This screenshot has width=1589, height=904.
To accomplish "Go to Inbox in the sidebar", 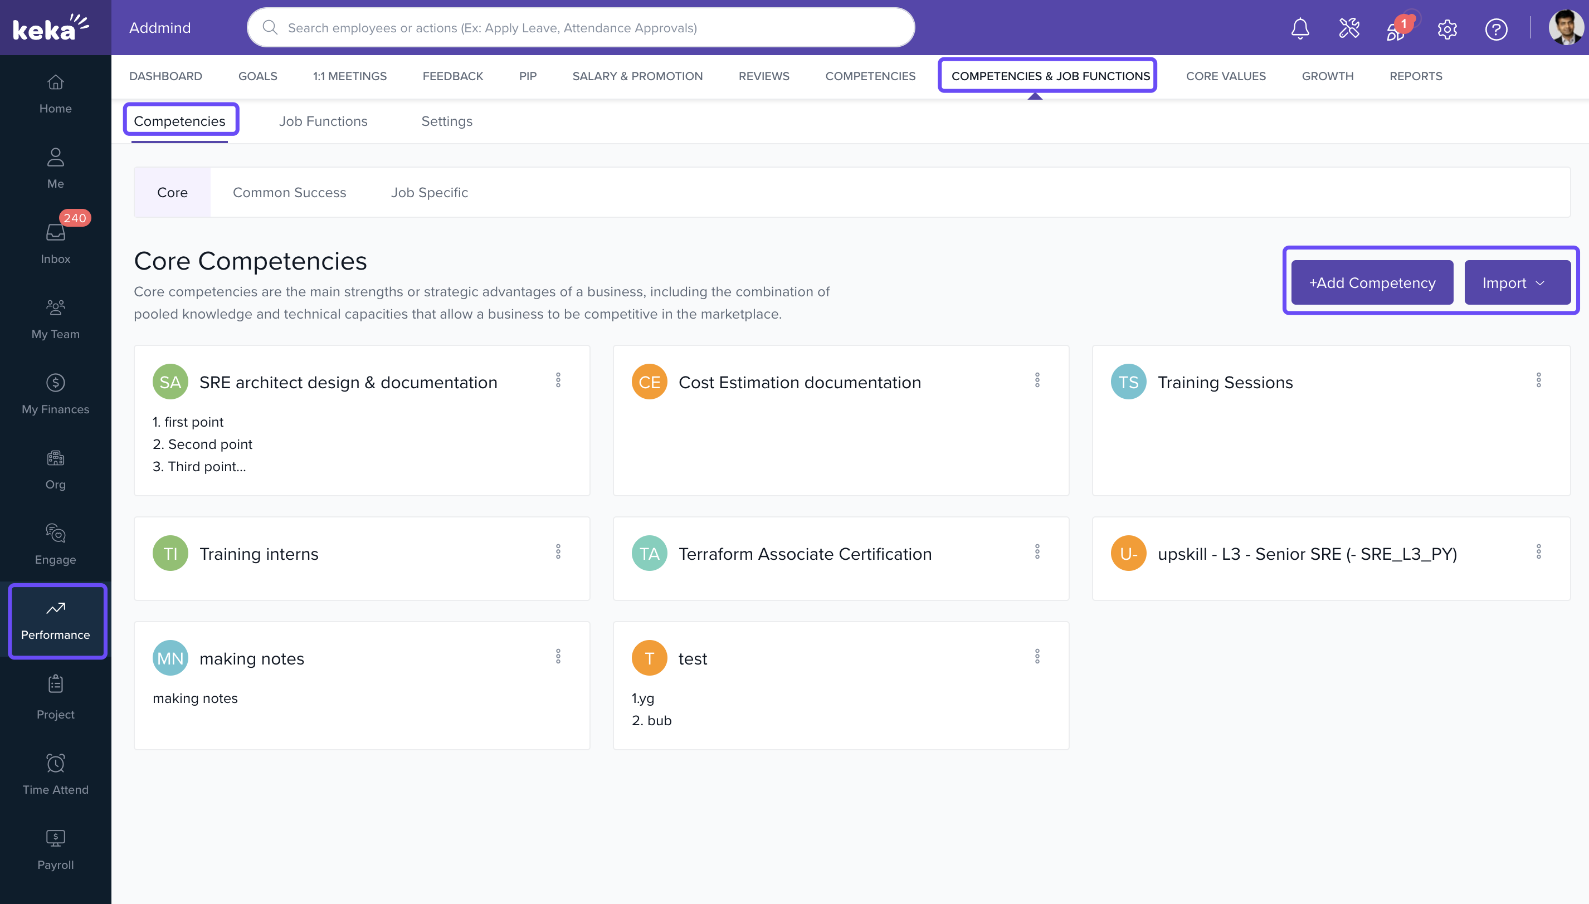I will [x=55, y=243].
